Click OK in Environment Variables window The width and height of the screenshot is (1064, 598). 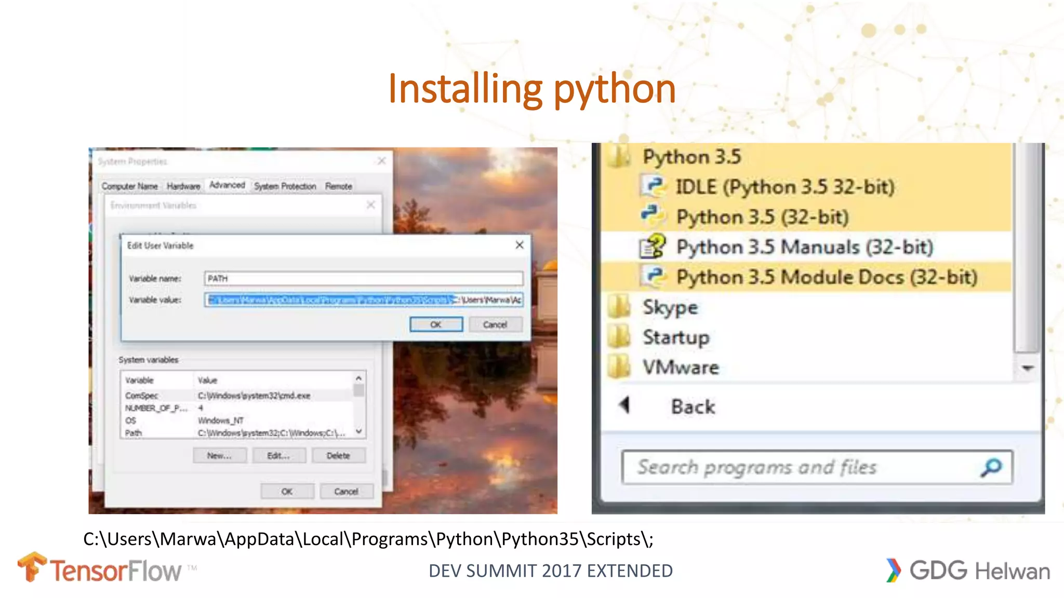coord(287,491)
